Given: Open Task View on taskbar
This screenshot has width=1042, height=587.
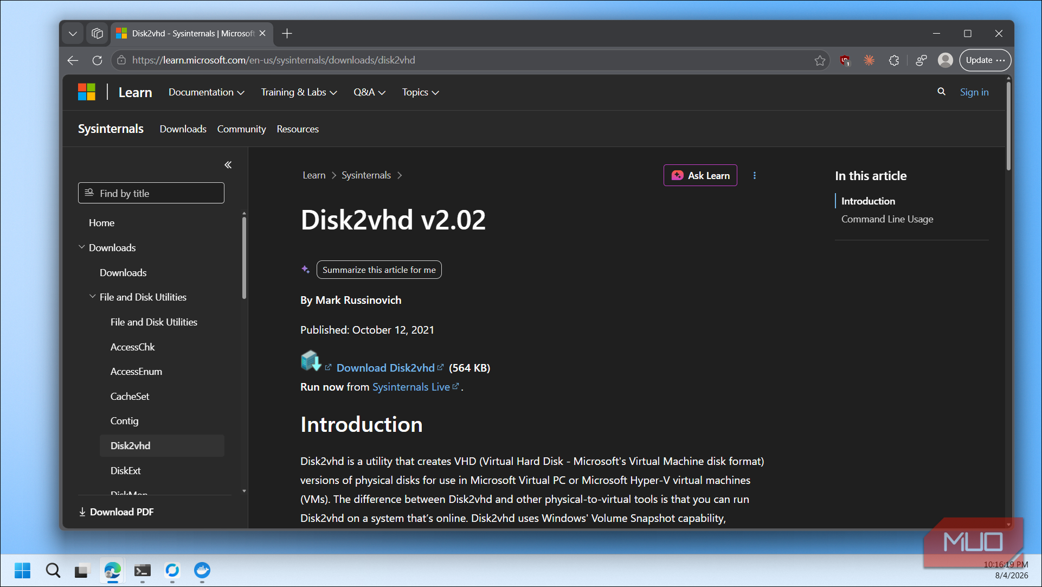Looking at the screenshot, I should [x=81, y=570].
